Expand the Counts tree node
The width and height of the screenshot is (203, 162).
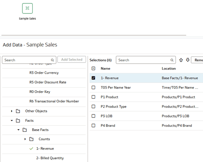25,139
